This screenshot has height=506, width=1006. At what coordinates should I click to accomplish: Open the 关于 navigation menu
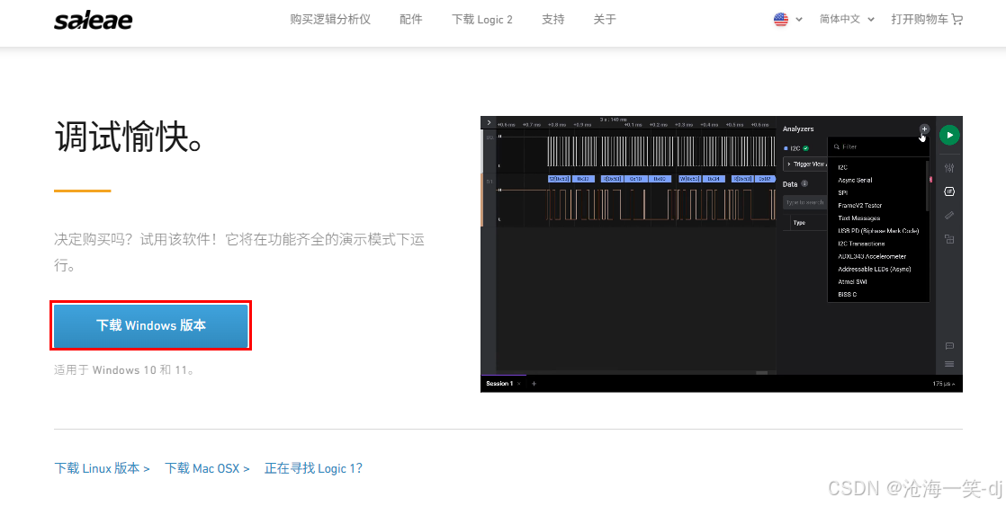(x=605, y=19)
